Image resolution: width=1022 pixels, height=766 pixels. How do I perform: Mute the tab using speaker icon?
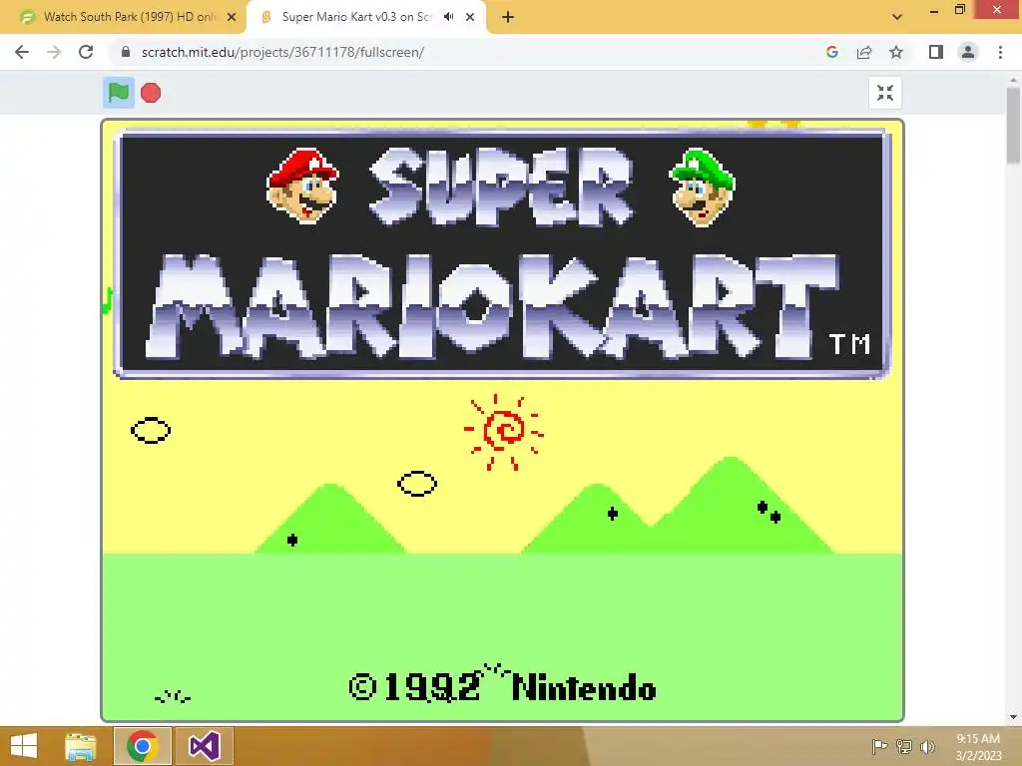448,17
